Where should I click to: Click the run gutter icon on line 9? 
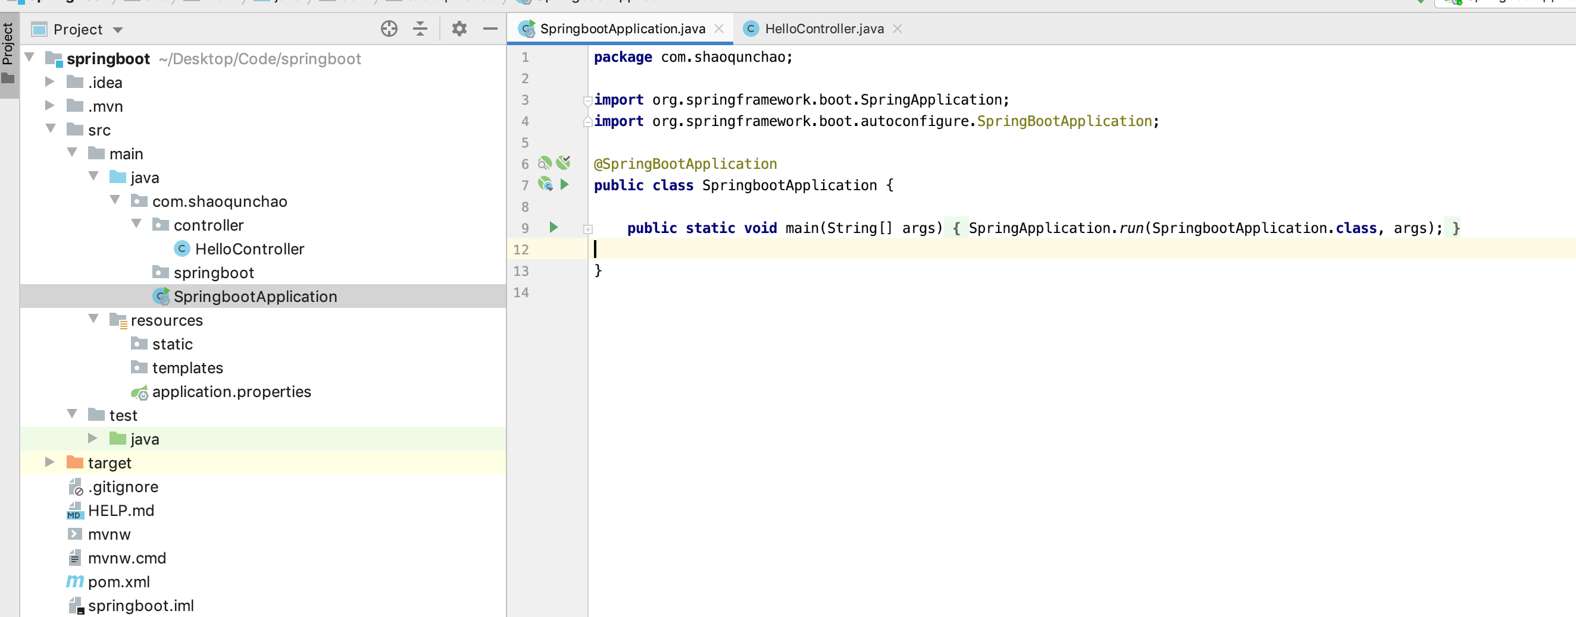click(x=554, y=227)
